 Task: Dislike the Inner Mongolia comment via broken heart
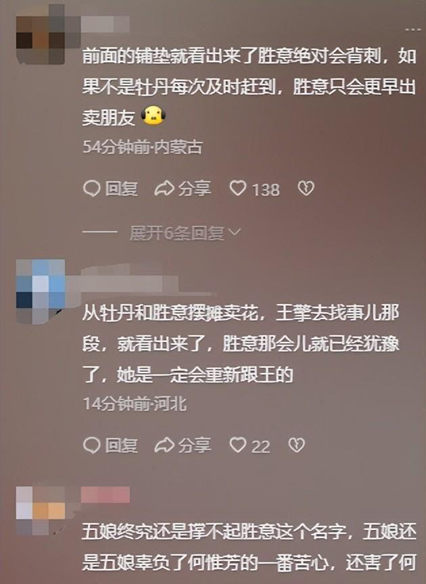pyautogui.click(x=306, y=189)
